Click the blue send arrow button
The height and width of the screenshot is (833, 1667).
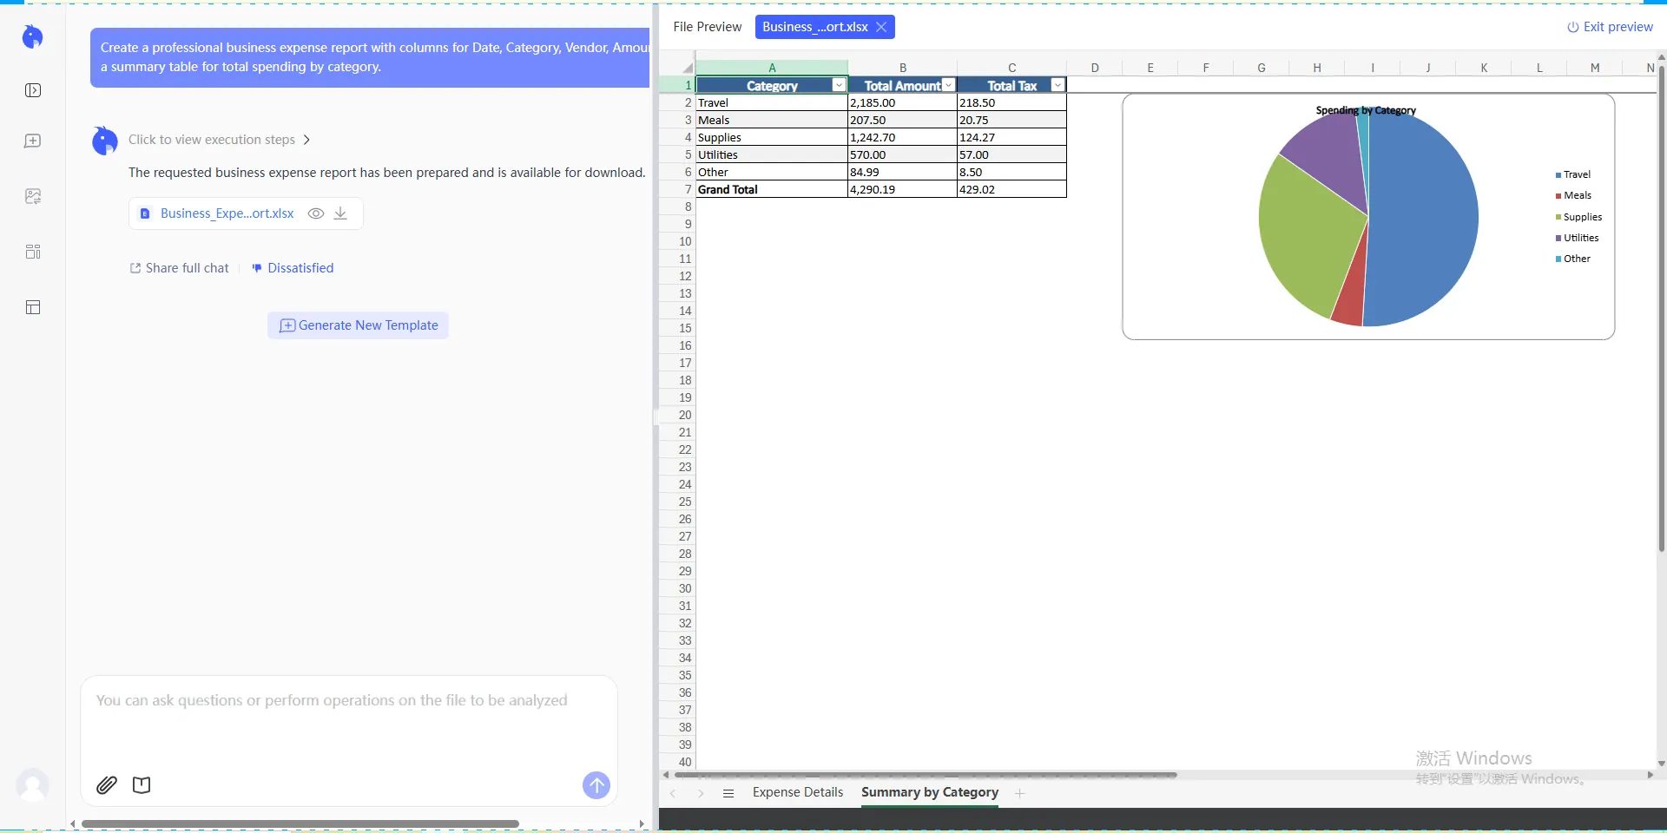point(596,785)
